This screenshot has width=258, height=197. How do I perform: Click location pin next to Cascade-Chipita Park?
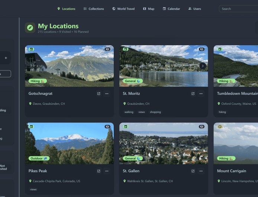[30, 181]
